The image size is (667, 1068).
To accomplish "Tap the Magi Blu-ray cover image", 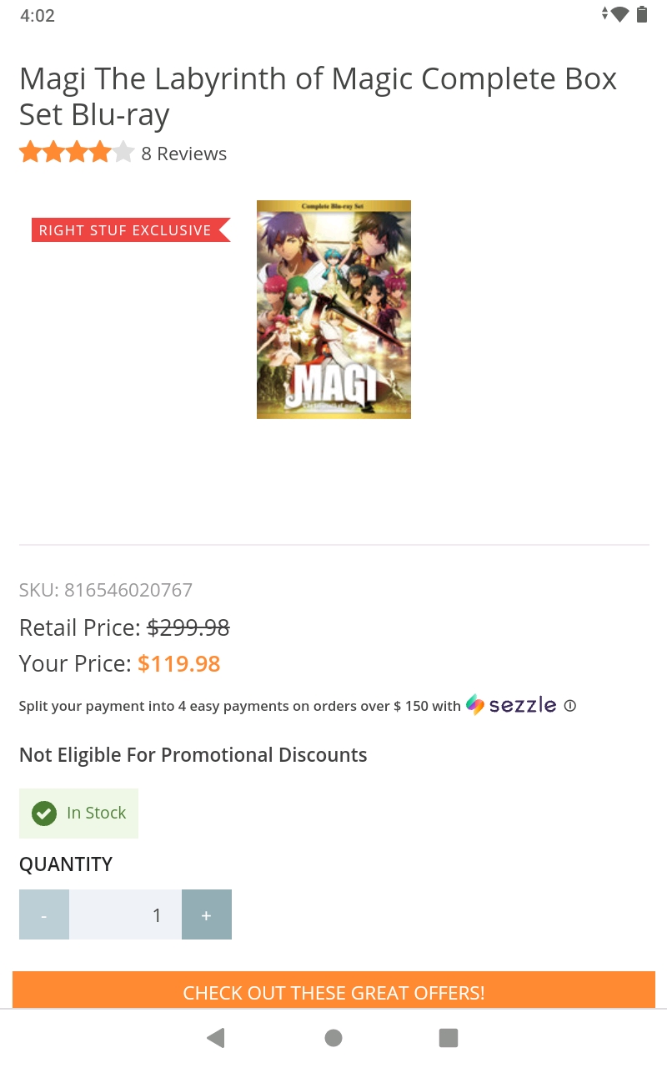I will 333,309.
